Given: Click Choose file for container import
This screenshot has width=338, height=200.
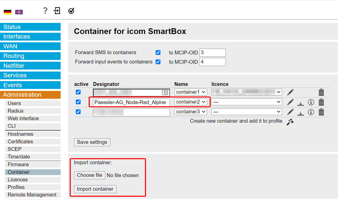Looking at the screenshot, I should tap(89, 175).
